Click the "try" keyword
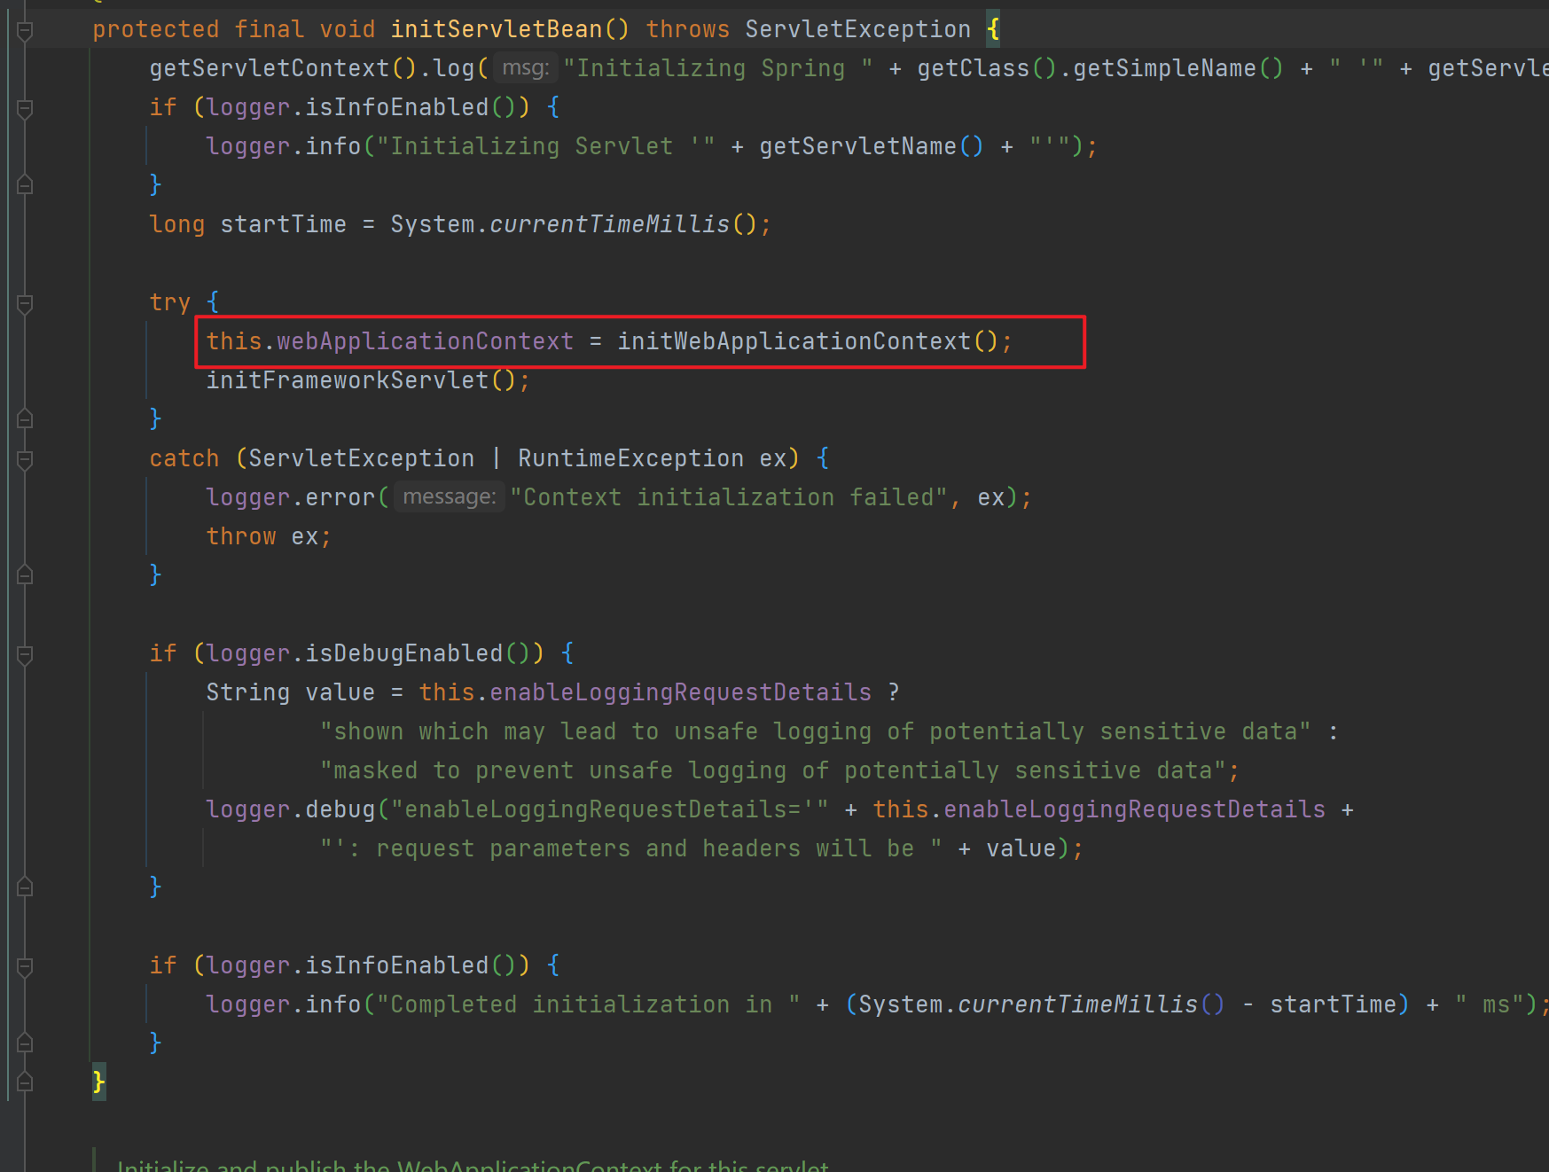This screenshot has width=1549, height=1172. coord(170,302)
